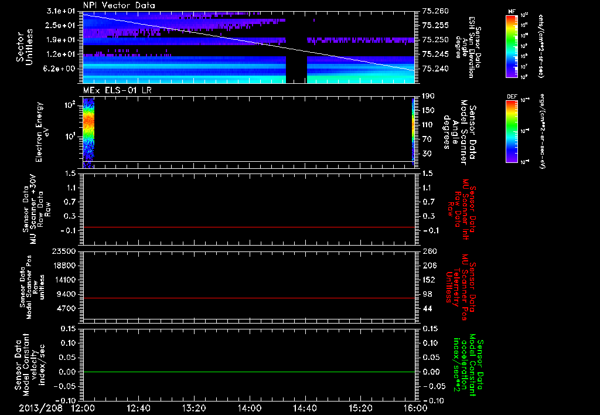600x415 pixels.
Task: Click the 'ESH Sun Elevation Angle' axis title
Action: [468, 47]
